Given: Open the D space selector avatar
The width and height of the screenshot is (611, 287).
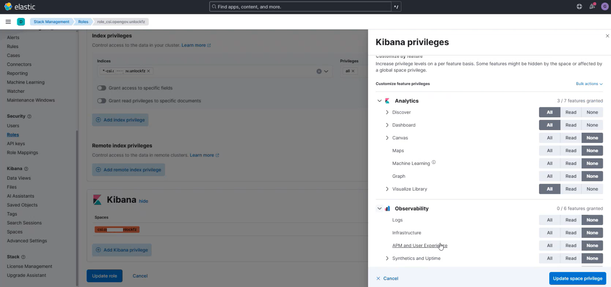Looking at the screenshot, I should tap(21, 22).
